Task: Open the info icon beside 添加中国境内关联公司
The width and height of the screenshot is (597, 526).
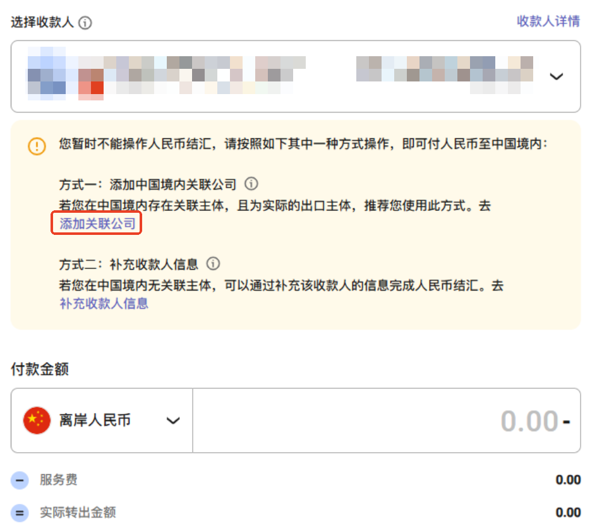Action: coord(252,184)
